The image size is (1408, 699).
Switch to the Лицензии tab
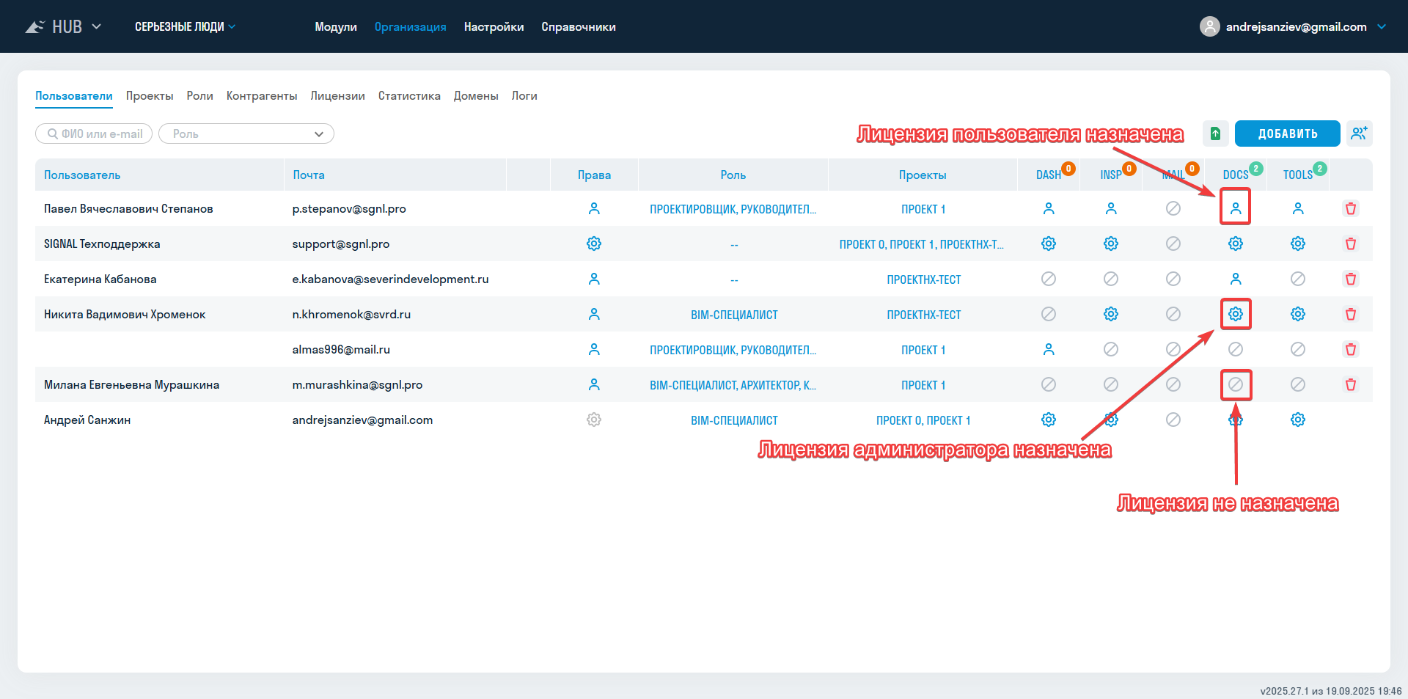point(337,96)
